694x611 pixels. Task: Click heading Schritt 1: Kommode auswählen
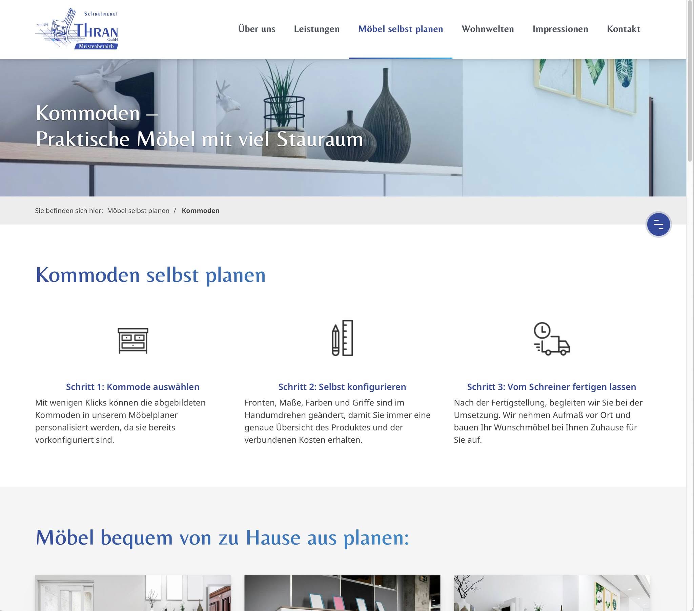click(x=132, y=387)
